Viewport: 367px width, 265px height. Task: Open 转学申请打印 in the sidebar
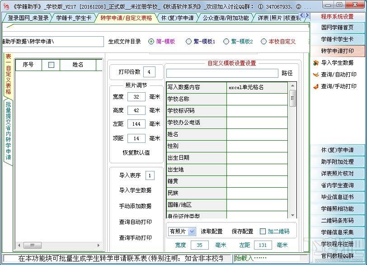[337, 51]
